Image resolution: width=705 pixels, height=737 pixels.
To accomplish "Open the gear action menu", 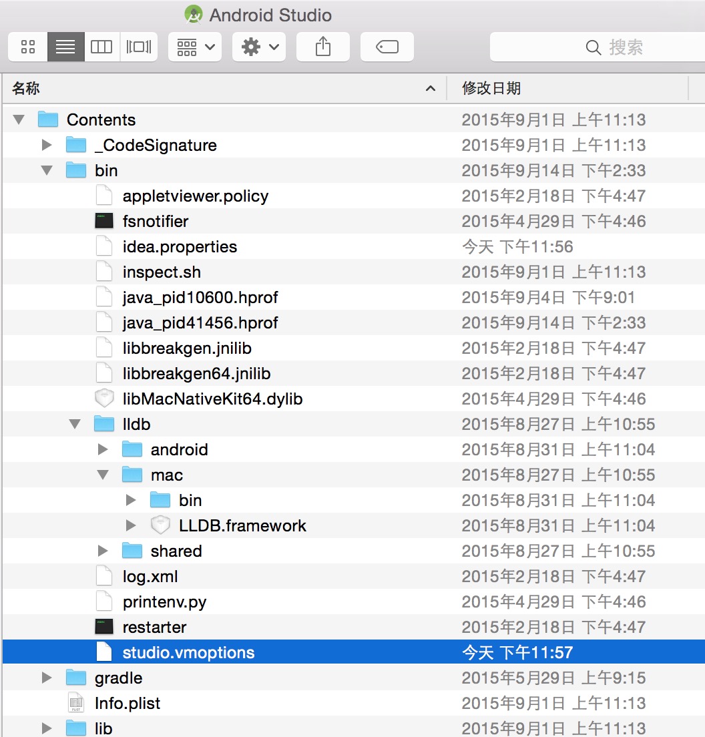I will [x=259, y=47].
